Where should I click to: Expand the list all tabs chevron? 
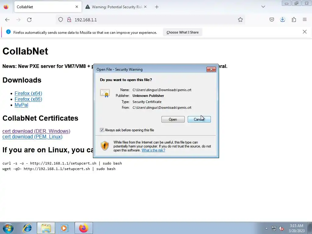pos(263,7)
